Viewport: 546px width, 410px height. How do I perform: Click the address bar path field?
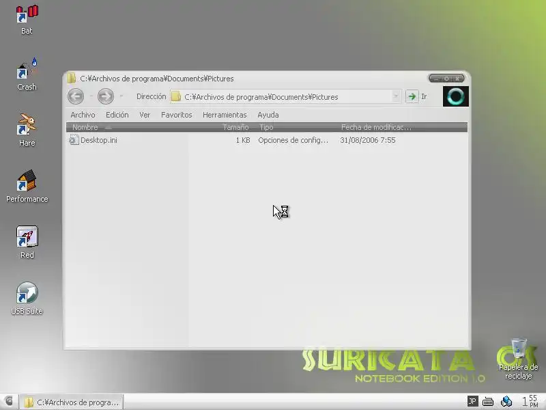285,97
